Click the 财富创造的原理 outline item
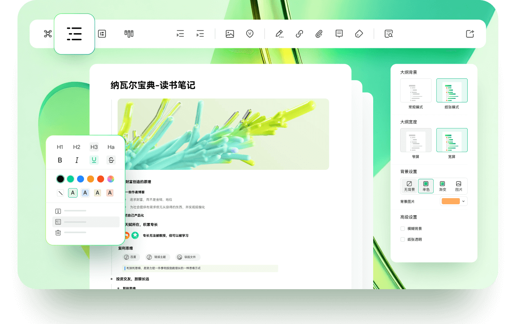The height and width of the screenshot is (324, 516). coord(138,182)
